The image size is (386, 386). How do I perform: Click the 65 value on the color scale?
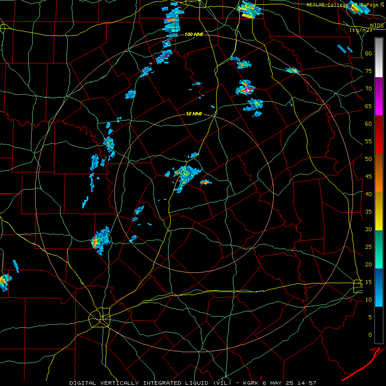tap(368, 106)
